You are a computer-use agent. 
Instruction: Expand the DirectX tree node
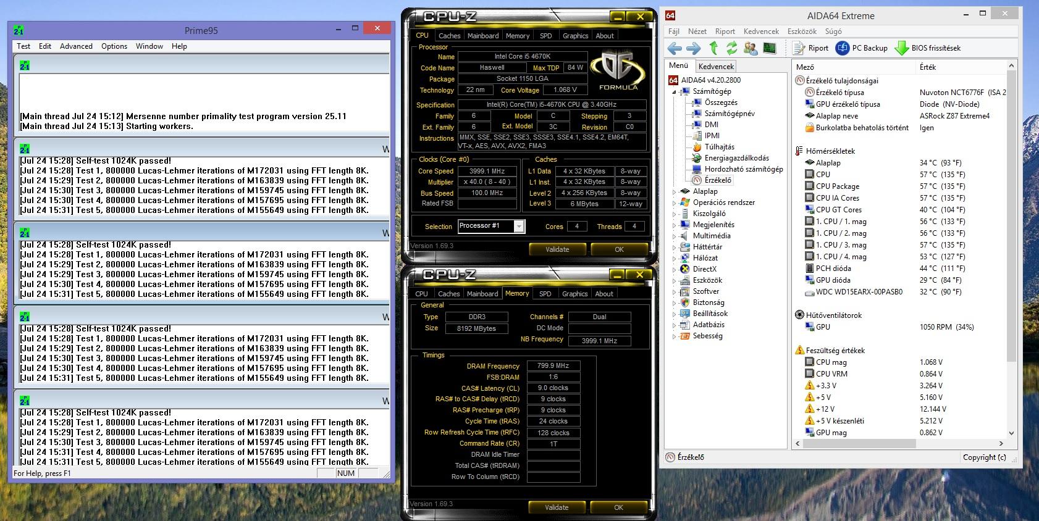point(674,269)
